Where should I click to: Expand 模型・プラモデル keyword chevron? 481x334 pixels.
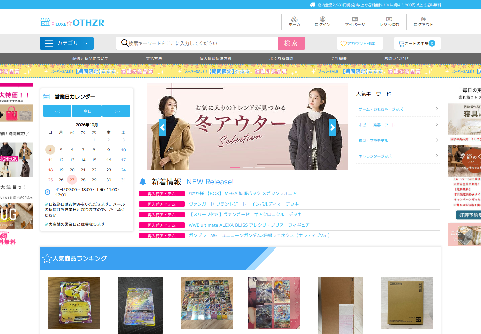click(x=437, y=140)
